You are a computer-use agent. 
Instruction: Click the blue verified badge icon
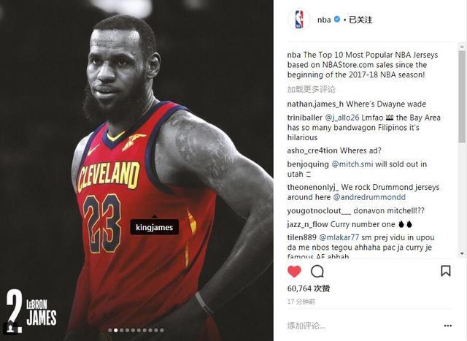[x=337, y=20]
